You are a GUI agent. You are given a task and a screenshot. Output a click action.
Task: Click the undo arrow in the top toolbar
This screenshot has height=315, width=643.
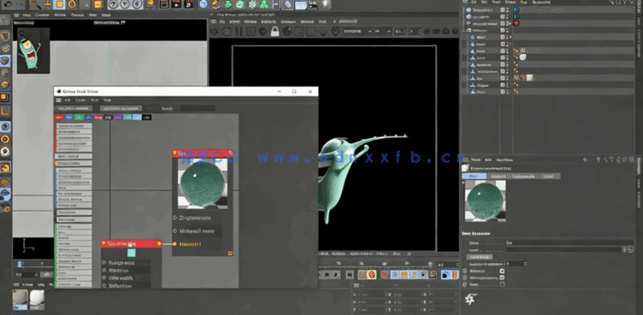click(x=8, y=4)
